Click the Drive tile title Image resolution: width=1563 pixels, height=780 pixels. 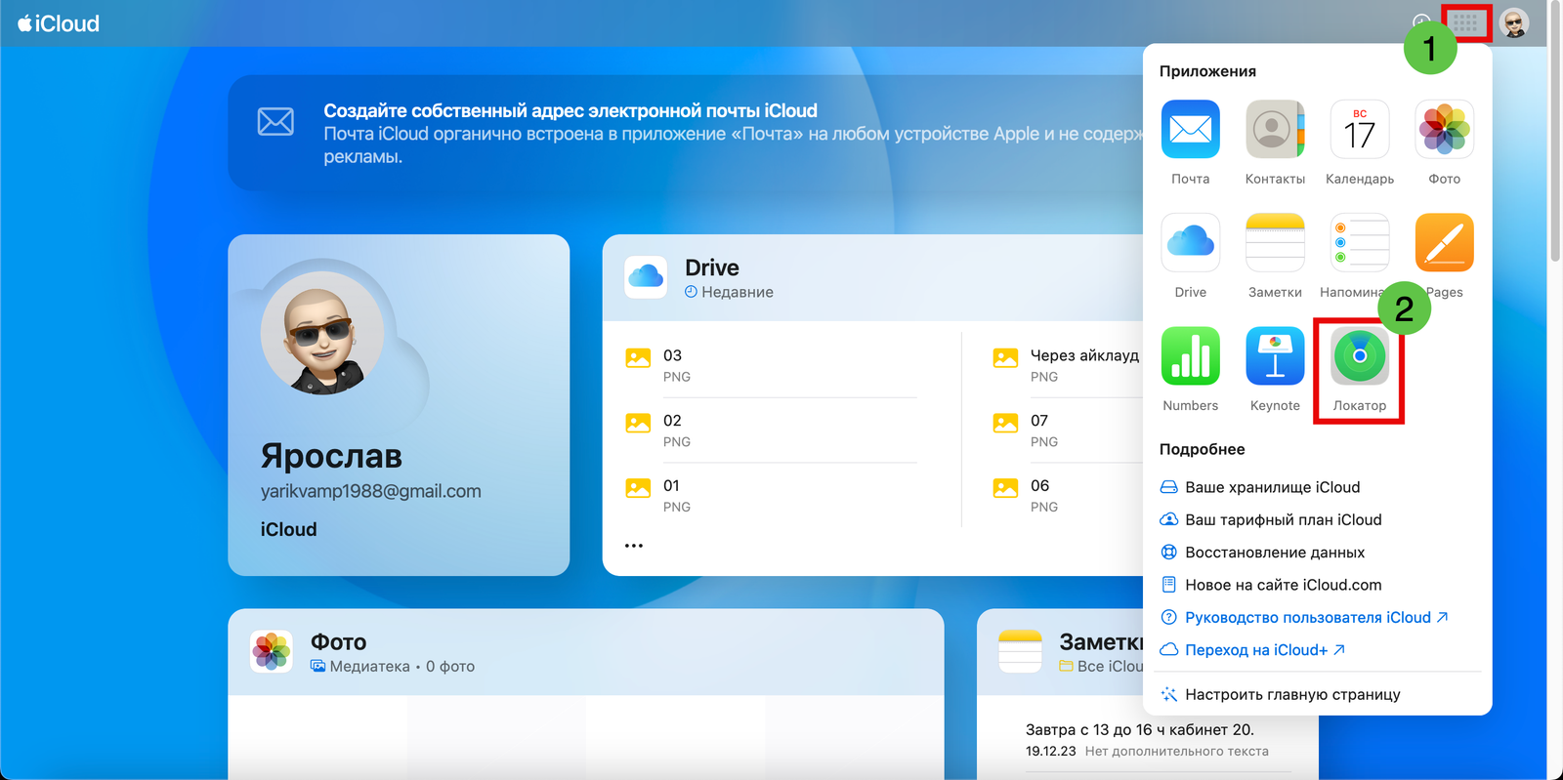(711, 267)
